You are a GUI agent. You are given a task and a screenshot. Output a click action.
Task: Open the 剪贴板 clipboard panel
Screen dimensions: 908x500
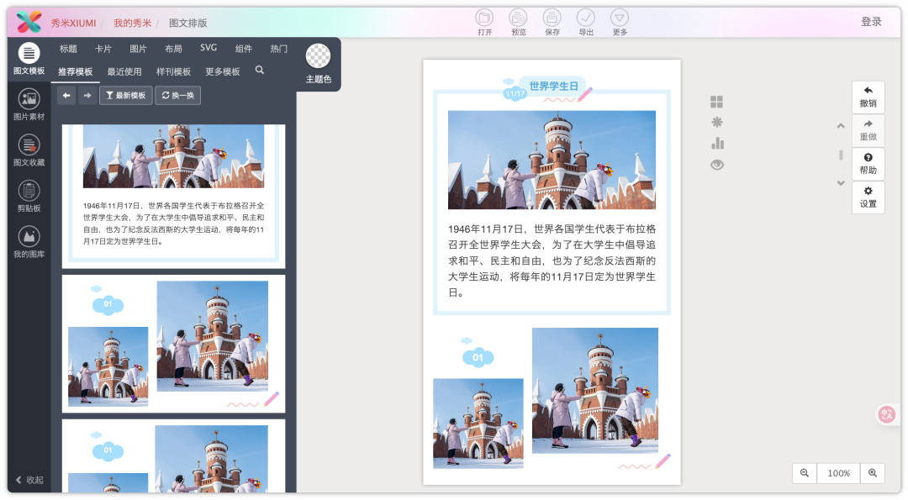29,196
